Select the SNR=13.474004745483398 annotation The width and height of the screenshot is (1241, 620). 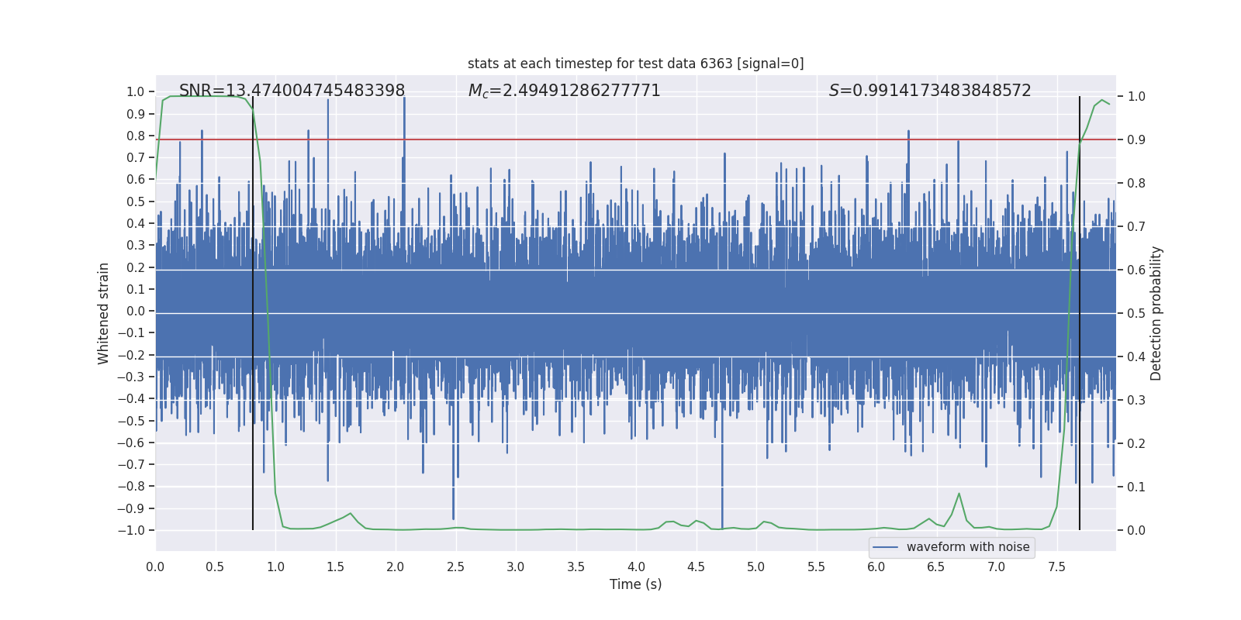point(292,91)
